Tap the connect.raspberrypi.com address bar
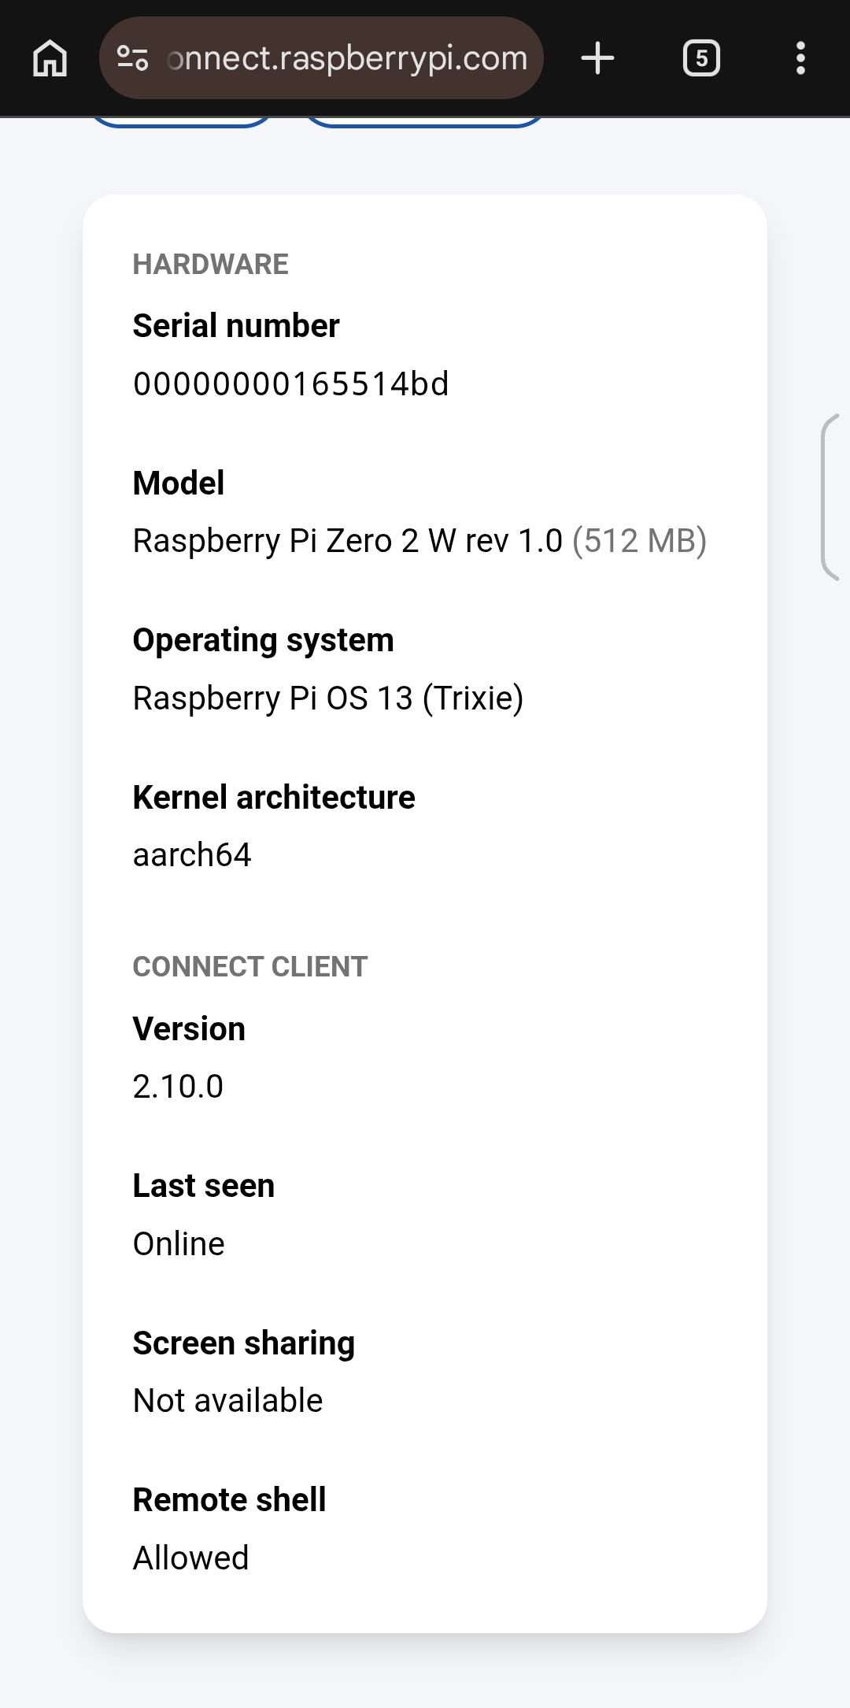 point(346,58)
